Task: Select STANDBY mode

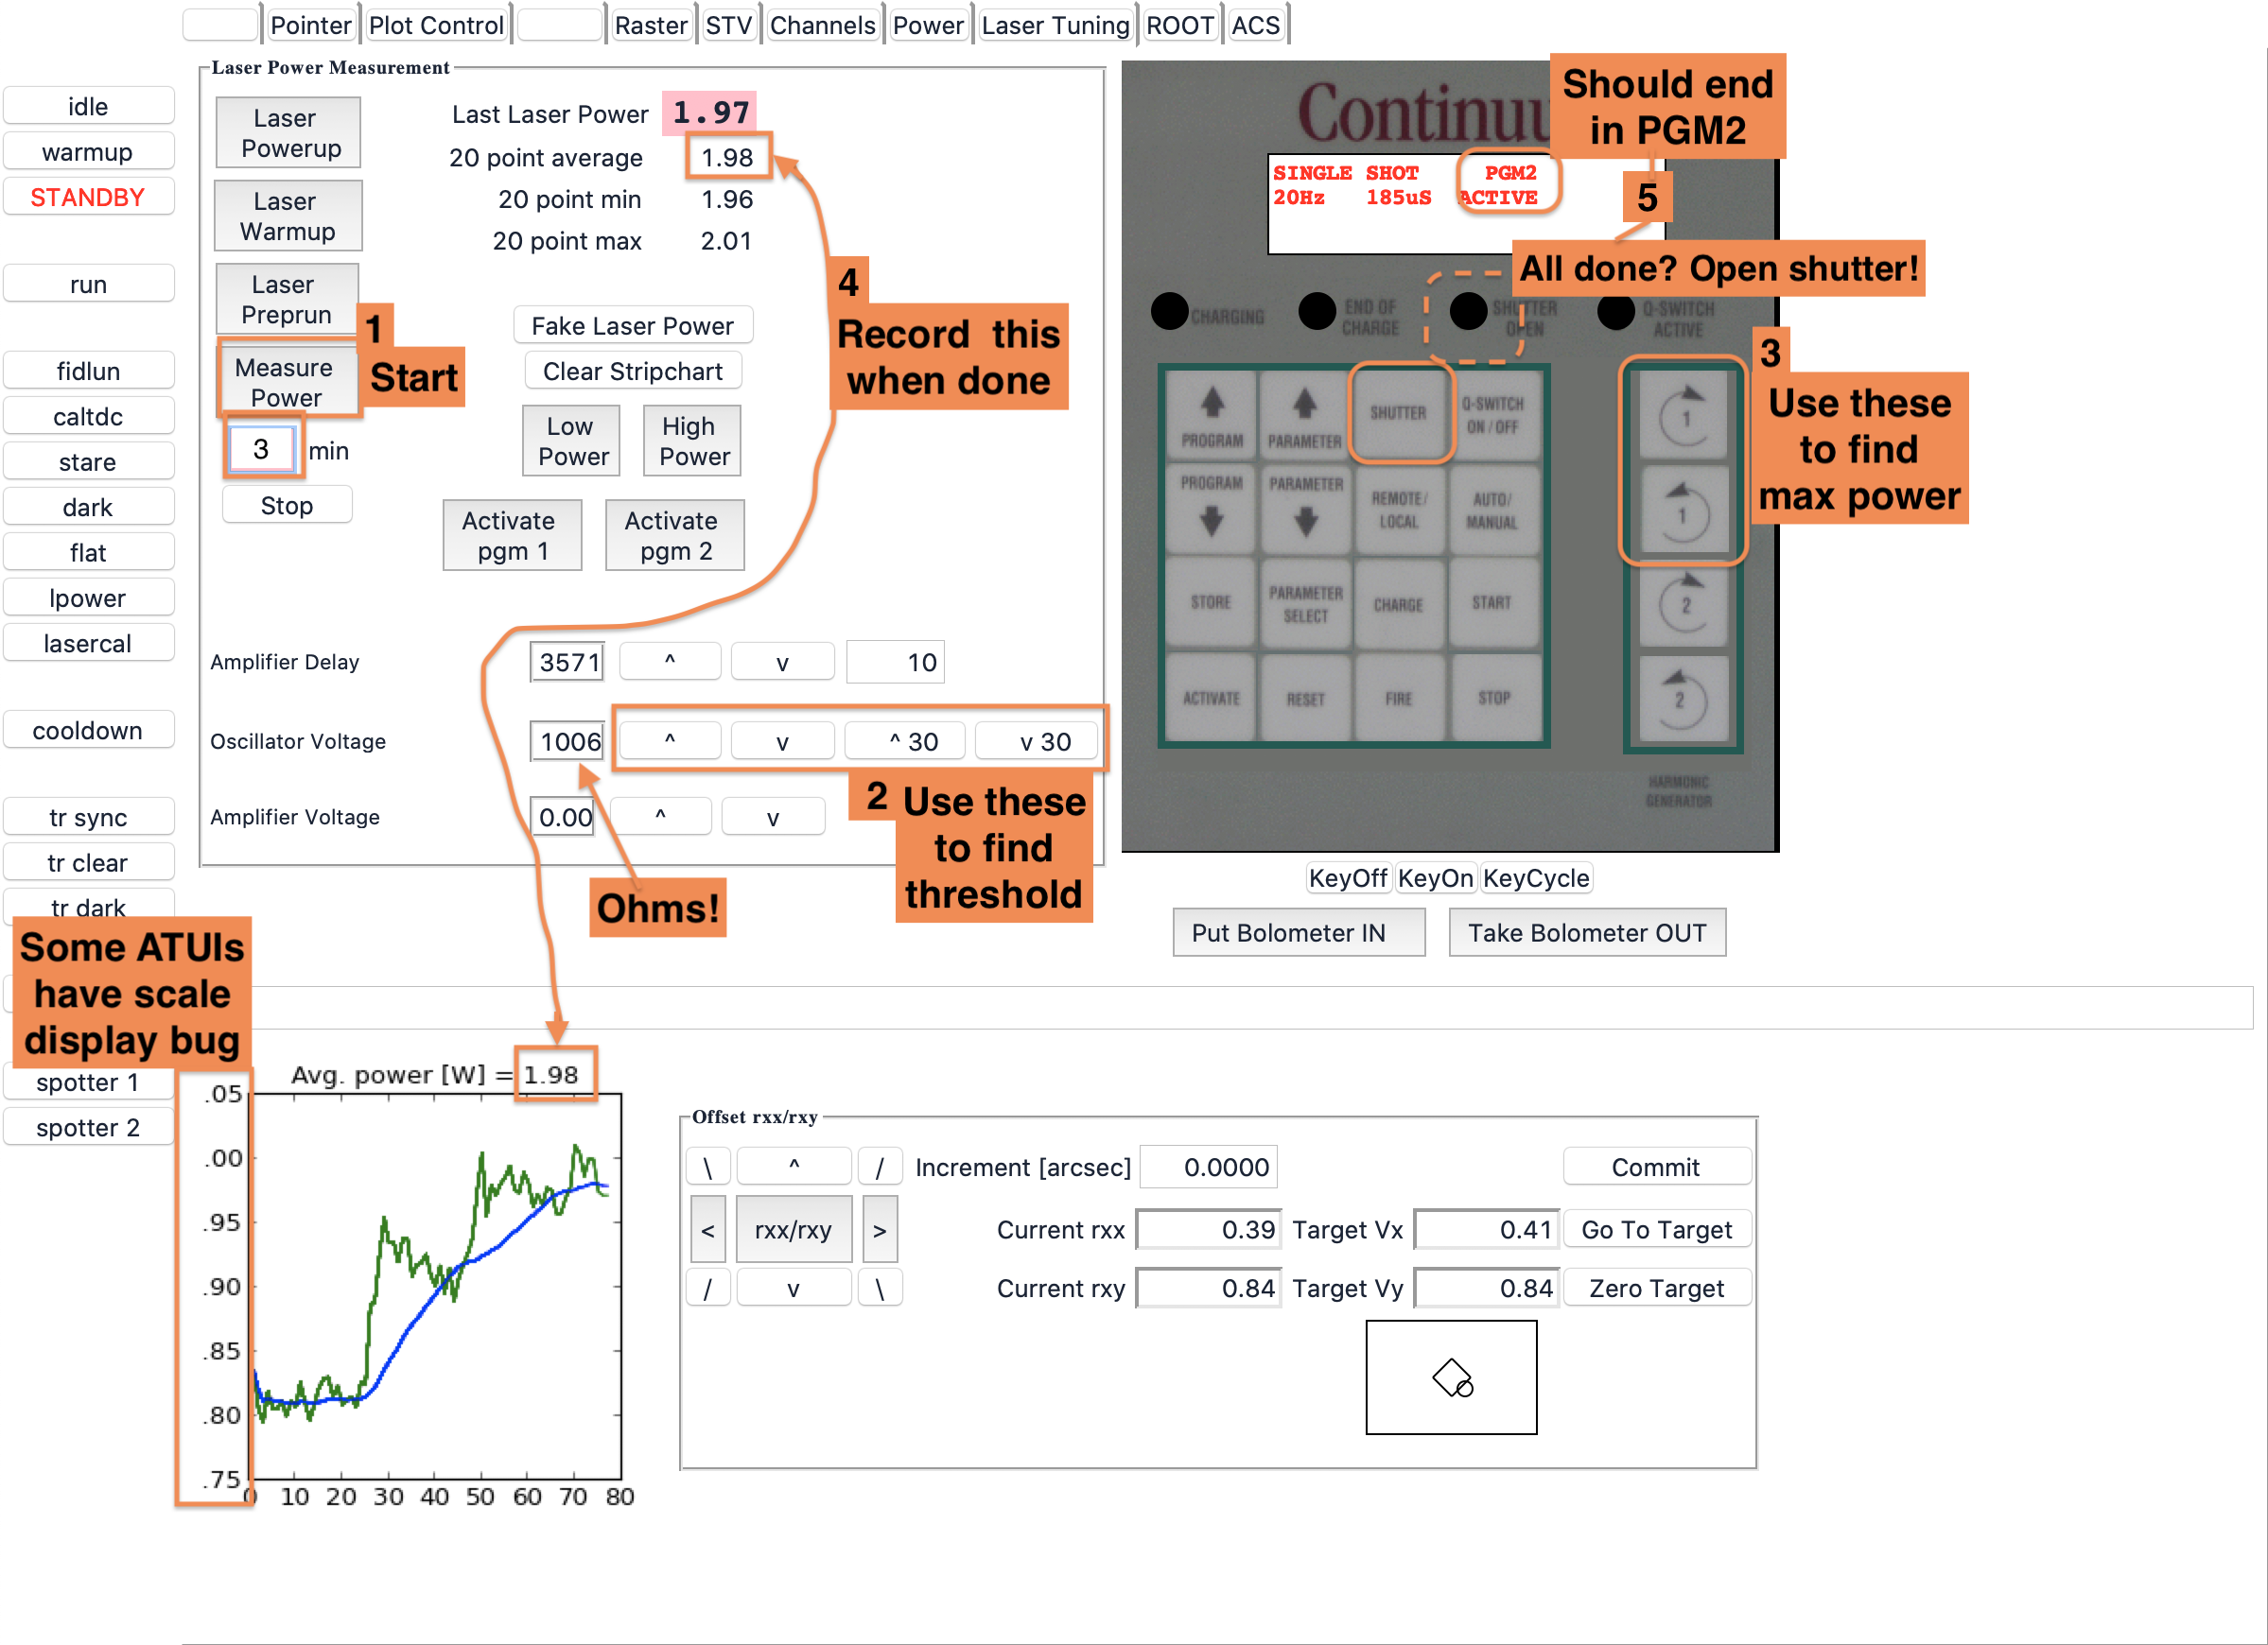Action: click(x=88, y=197)
